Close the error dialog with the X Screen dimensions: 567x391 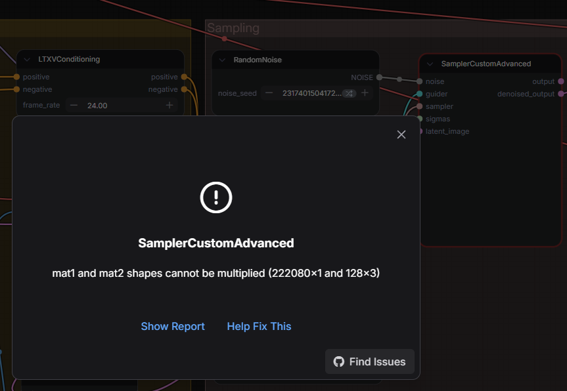tap(401, 134)
